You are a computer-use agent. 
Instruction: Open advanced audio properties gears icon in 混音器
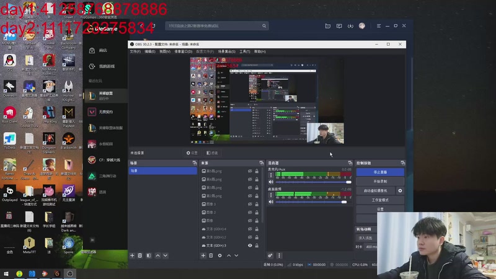pos(270,255)
